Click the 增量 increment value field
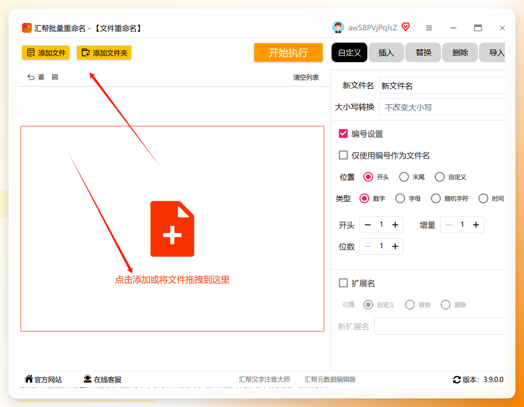The width and height of the screenshot is (524, 407). coord(462,224)
